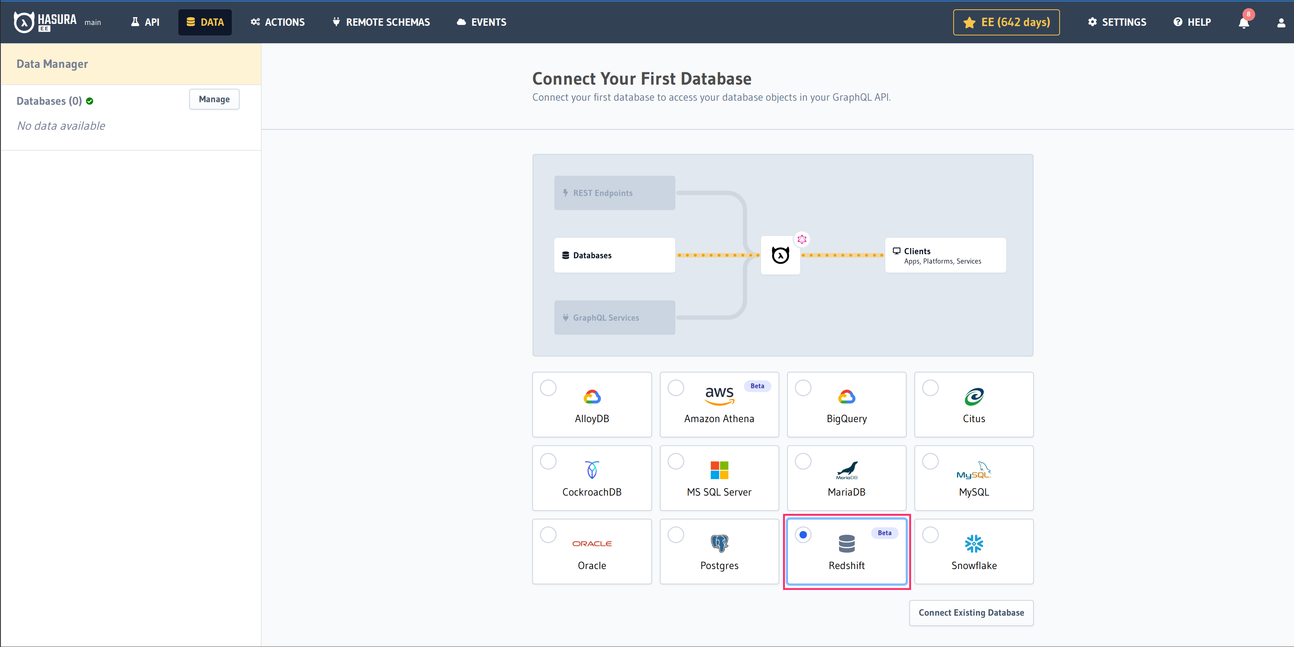Select the Citus radio button
1294x647 pixels.
[x=930, y=387]
